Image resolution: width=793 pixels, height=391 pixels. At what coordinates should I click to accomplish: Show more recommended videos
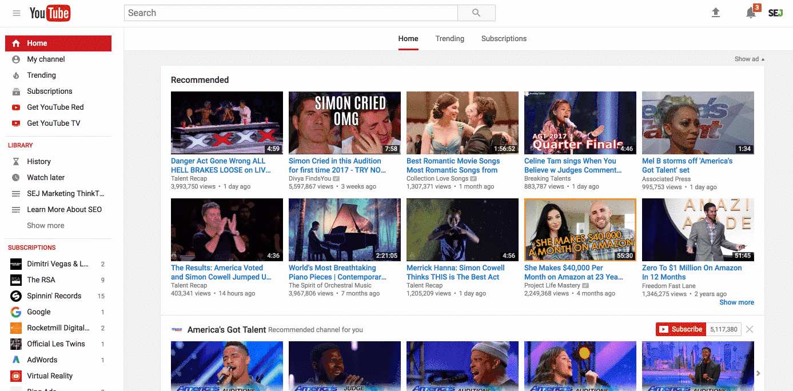point(736,302)
